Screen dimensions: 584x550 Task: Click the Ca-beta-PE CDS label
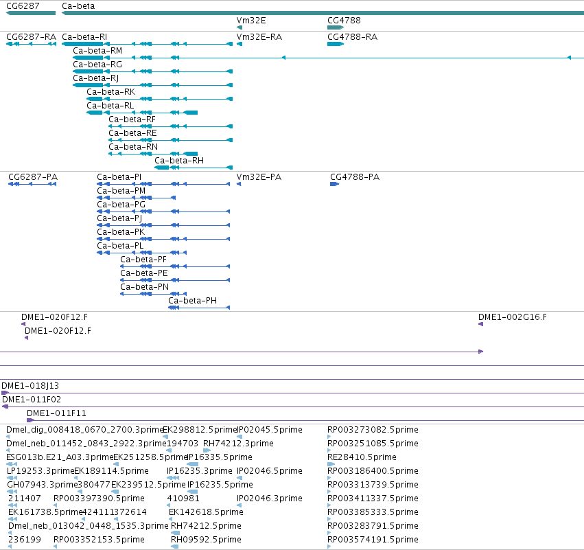click(x=144, y=273)
